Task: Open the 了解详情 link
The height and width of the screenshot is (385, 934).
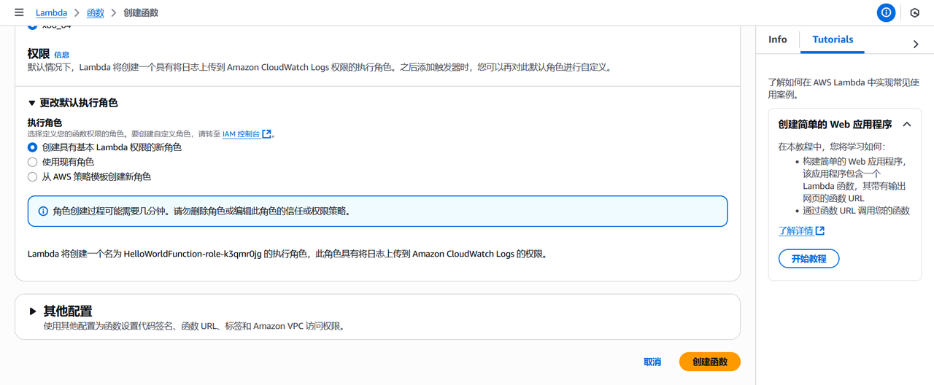Action: [795, 231]
